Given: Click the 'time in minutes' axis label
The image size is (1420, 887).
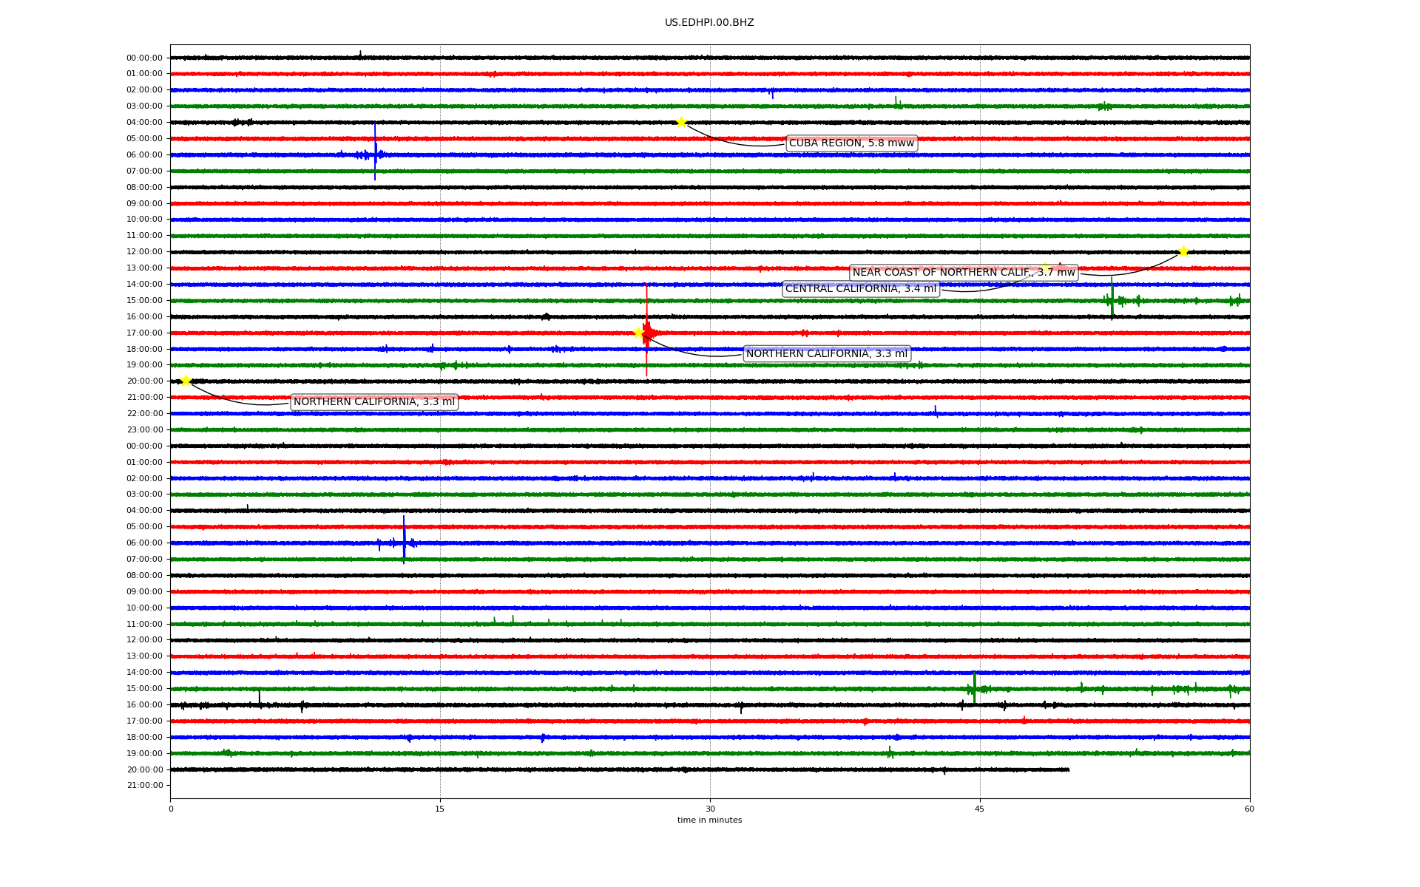Looking at the screenshot, I should pyautogui.click(x=709, y=820).
